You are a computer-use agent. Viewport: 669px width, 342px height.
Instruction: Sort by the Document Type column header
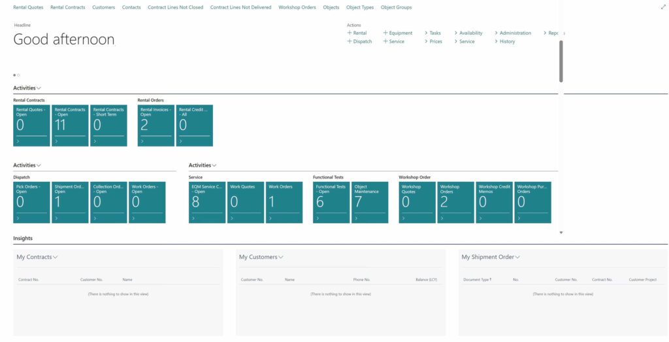pyautogui.click(x=477, y=279)
